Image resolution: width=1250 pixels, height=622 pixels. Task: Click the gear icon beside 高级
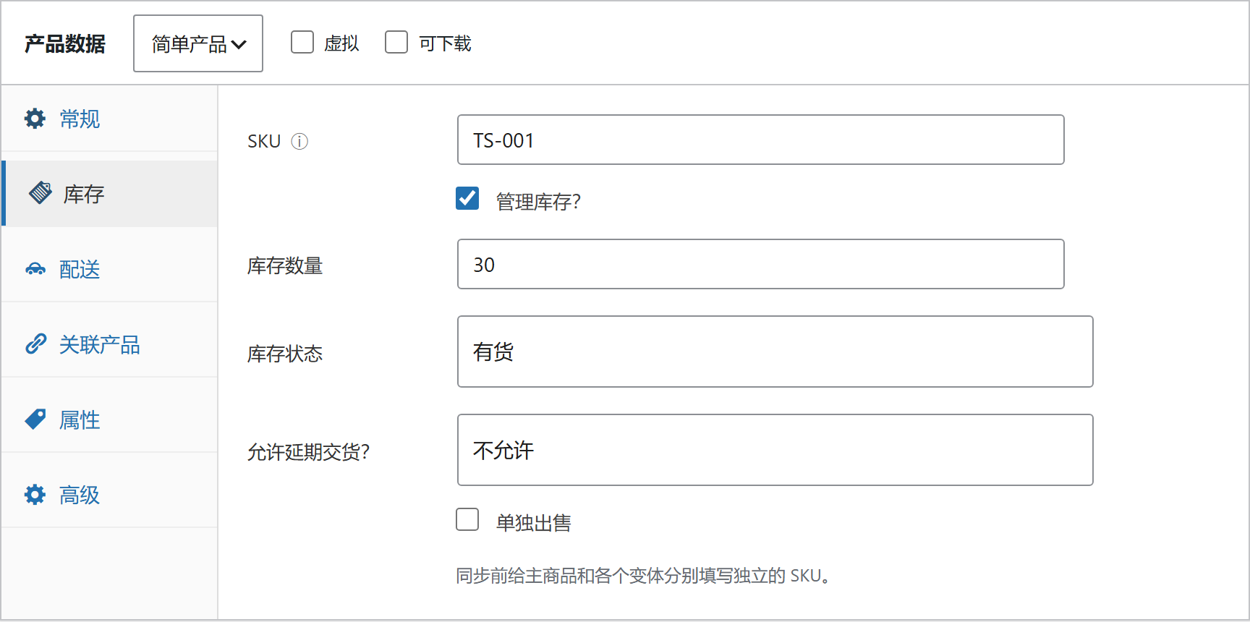click(x=35, y=495)
